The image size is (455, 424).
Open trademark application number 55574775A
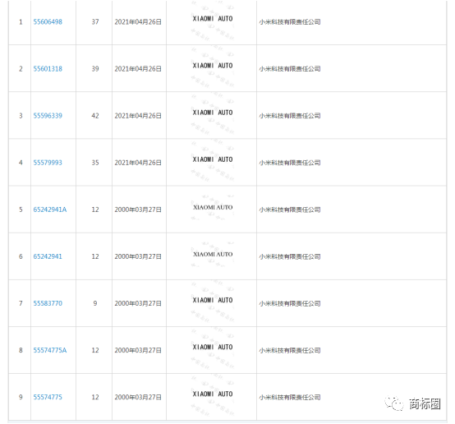click(50, 350)
